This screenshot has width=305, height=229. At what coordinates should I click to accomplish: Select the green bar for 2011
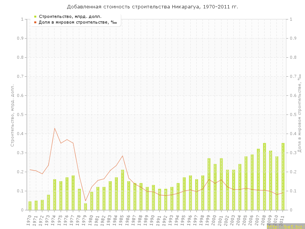click(283, 176)
